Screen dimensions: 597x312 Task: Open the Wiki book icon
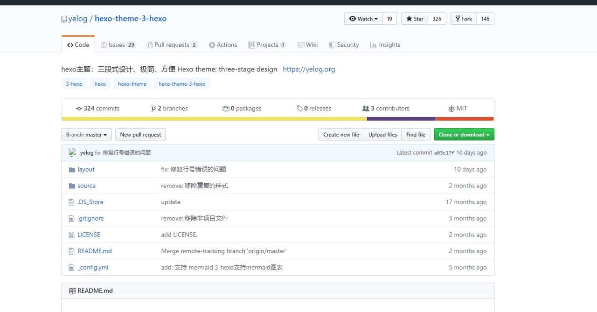point(302,45)
